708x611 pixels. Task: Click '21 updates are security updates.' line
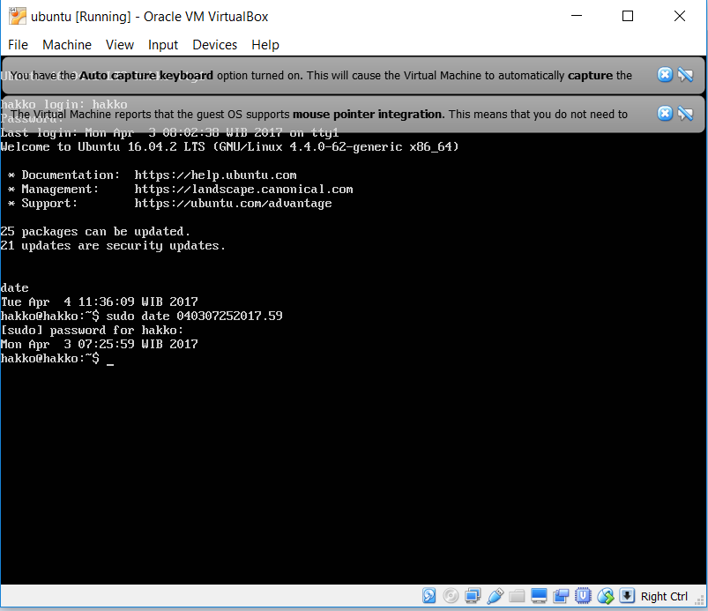point(113,246)
